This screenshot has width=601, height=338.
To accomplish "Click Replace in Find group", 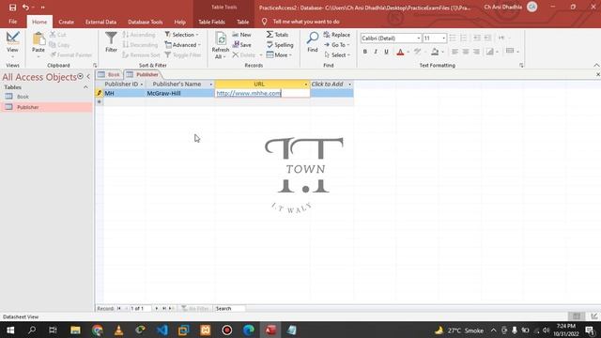I will click(x=337, y=35).
